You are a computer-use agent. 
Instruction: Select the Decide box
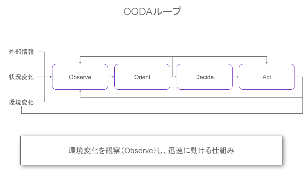pyautogui.click(x=204, y=77)
